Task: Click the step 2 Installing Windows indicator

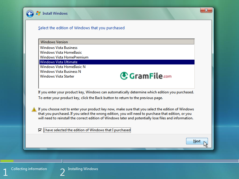Action: pos(83,169)
